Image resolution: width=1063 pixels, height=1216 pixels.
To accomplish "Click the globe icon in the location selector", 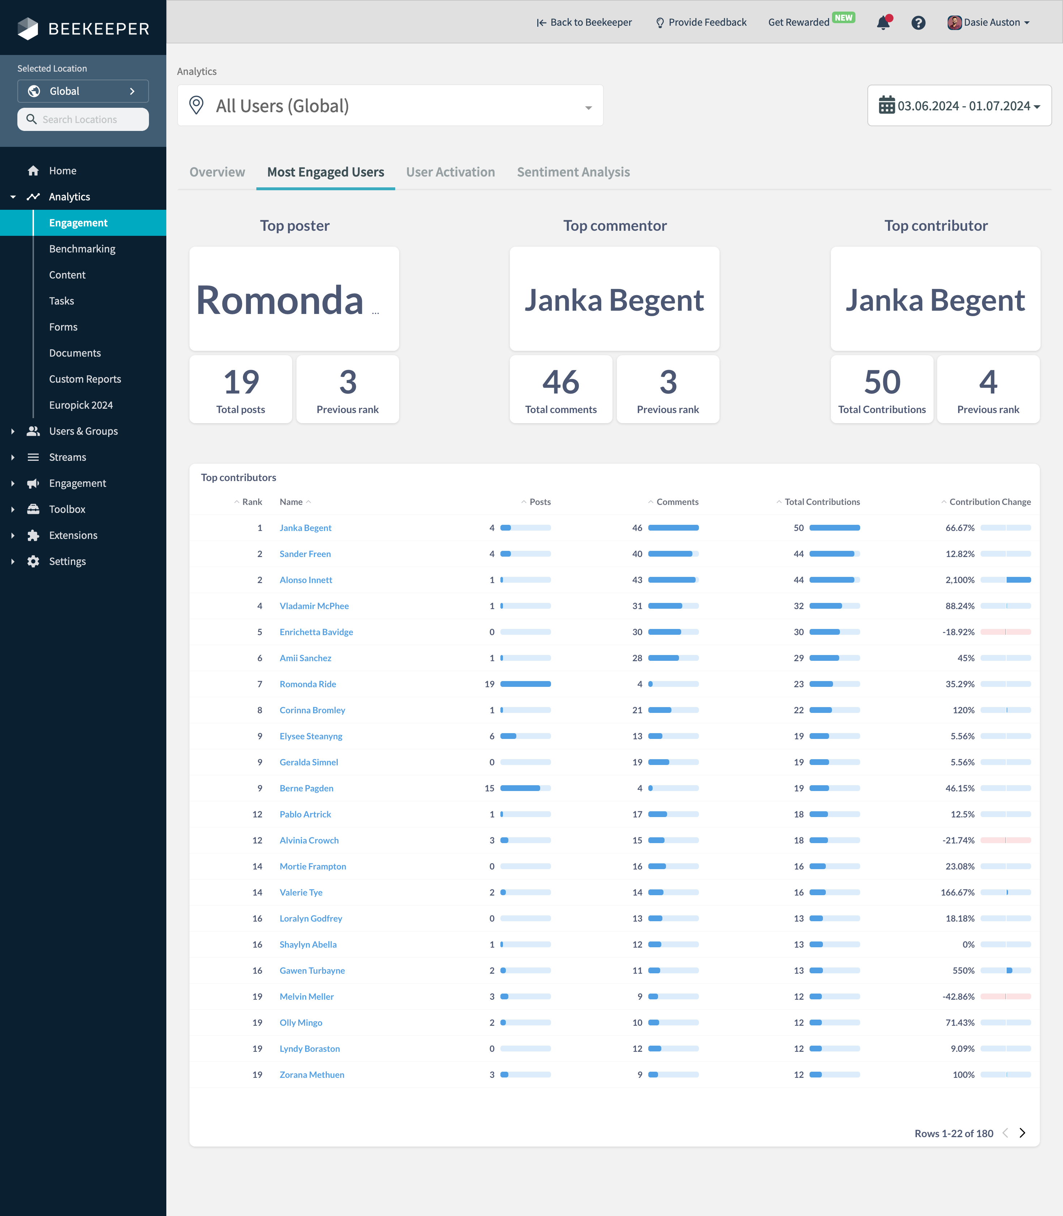I will point(34,91).
